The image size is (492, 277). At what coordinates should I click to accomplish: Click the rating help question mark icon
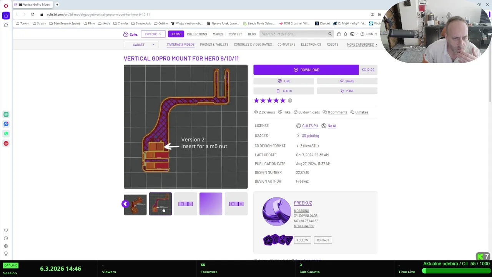click(x=290, y=101)
